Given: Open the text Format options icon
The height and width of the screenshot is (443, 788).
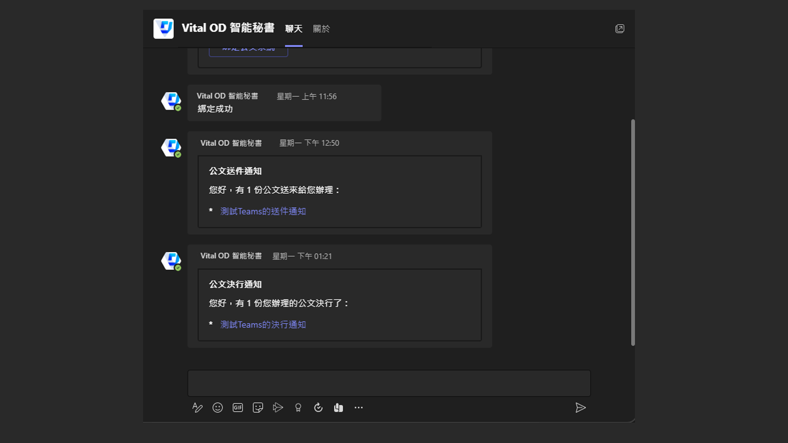Looking at the screenshot, I should 197,408.
